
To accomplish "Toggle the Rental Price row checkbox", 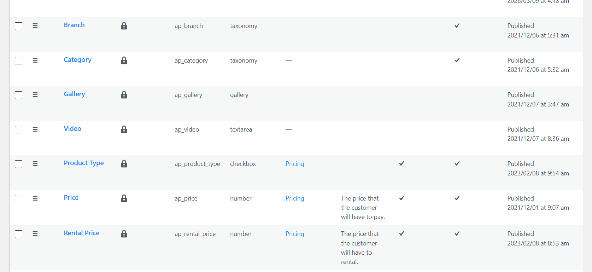I will tap(19, 234).
